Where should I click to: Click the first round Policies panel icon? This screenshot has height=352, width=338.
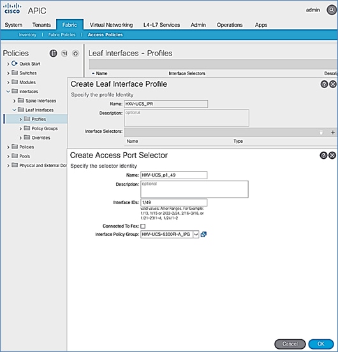[53, 54]
